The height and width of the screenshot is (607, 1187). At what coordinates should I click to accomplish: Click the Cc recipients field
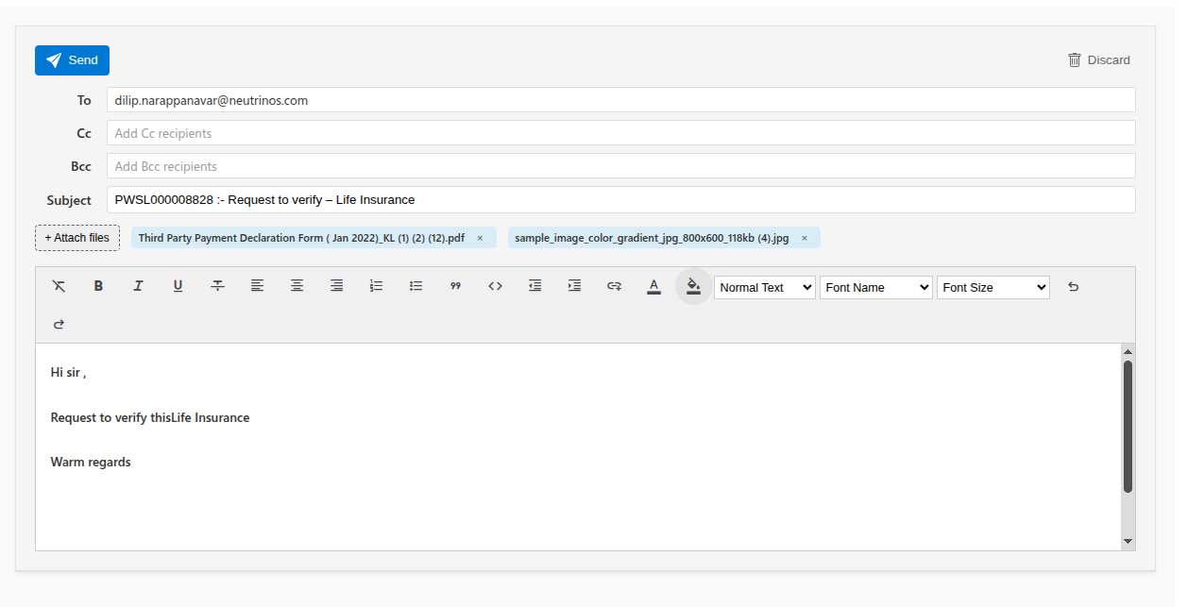pos(620,133)
